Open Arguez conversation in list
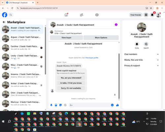 pyautogui.click(x=22, y=39)
